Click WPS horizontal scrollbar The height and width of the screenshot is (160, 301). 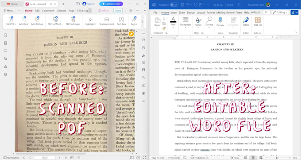[x=50, y=154]
